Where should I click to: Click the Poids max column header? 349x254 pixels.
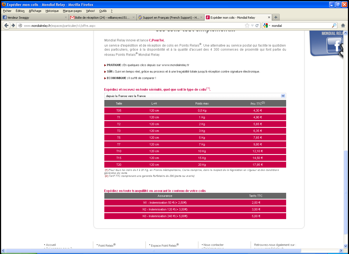pos(202,103)
